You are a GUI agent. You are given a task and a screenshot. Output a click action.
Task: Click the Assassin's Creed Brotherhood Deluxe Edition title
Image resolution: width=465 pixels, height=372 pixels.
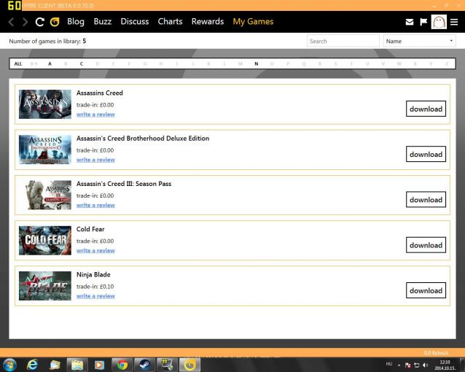143,139
